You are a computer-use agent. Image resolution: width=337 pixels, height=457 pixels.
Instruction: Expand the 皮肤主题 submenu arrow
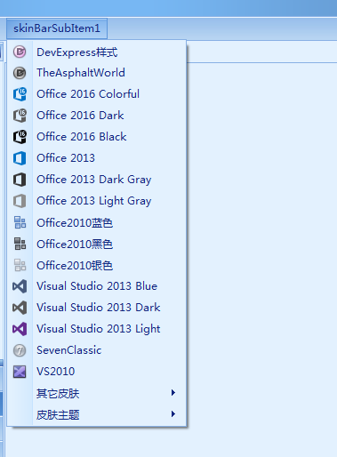(173, 414)
